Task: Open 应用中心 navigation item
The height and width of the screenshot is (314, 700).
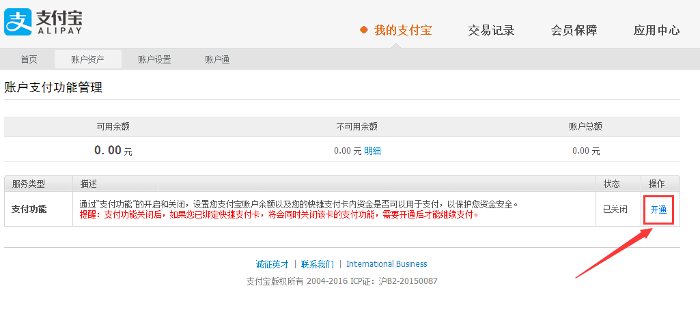Action: [656, 30]
